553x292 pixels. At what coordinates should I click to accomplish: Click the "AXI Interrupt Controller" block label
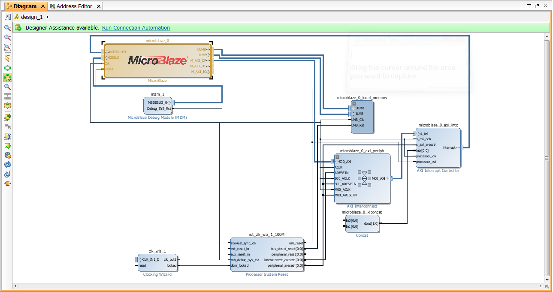438,171
